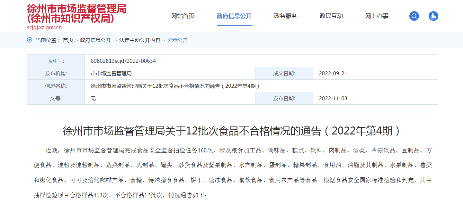This screenshot has height=203, width=463.
Task: Click the 文号 label cell
Action: click(x=56, y=98)
